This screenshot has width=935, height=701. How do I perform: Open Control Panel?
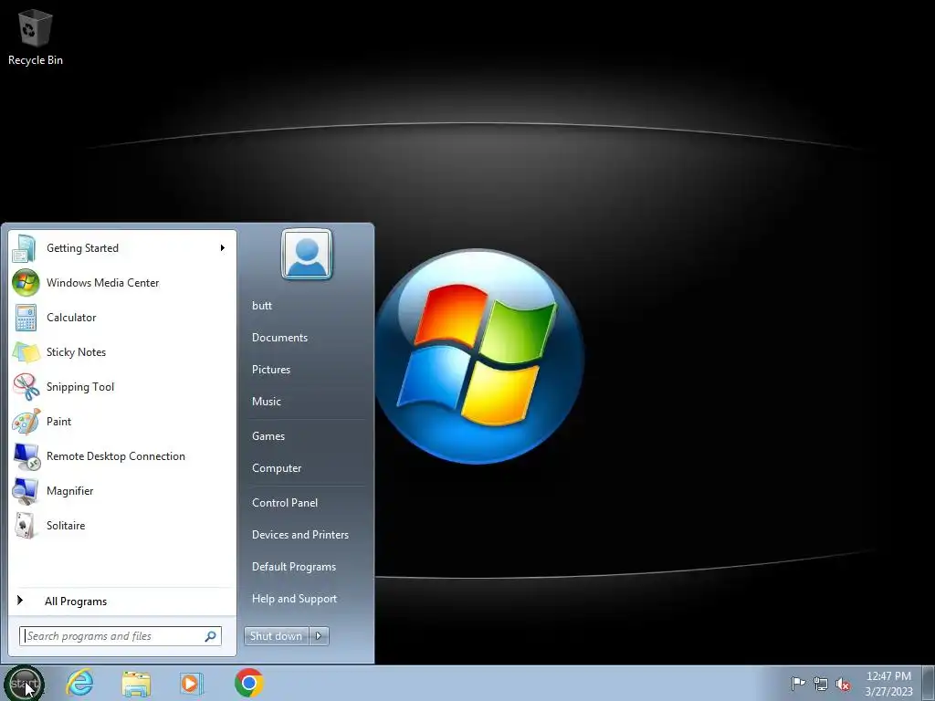tap(285, 503)
